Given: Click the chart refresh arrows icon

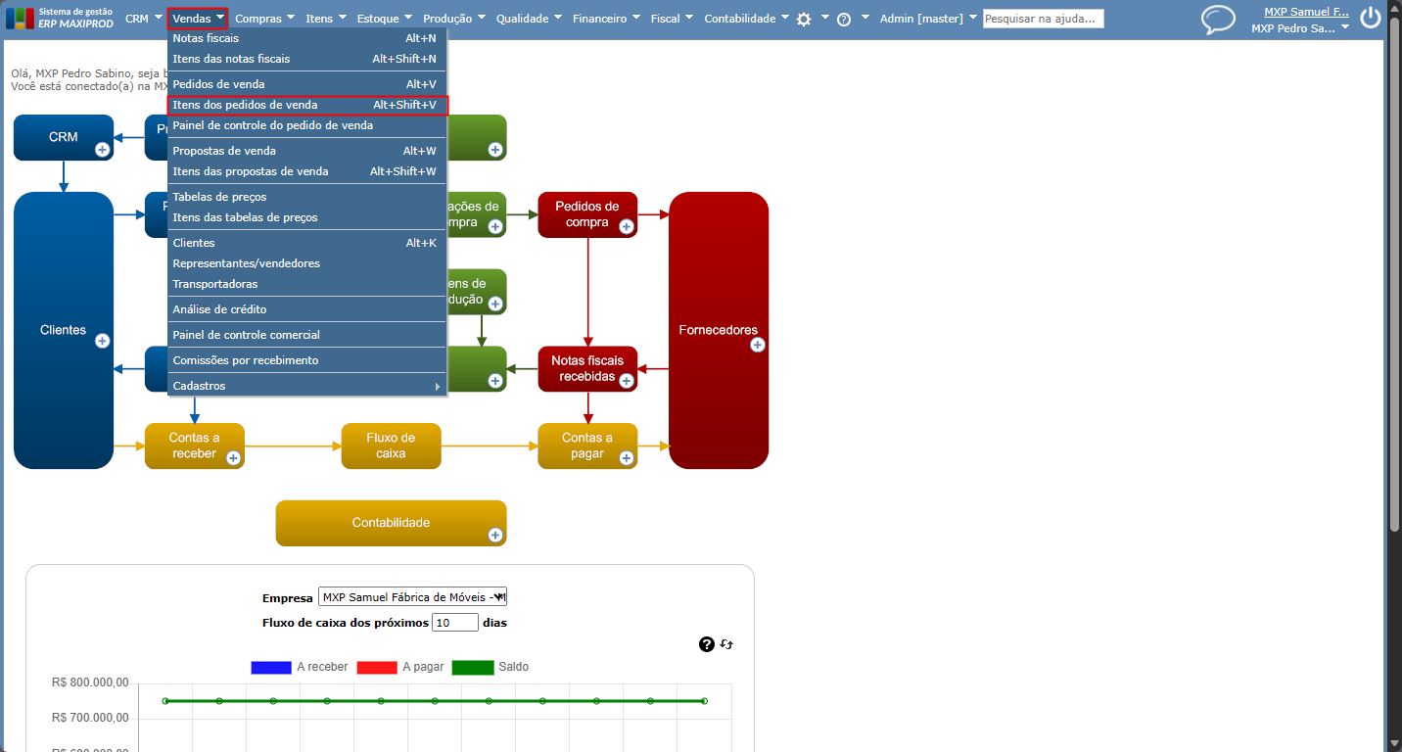Looking at the screenshot, I should (x=726, y=644).
